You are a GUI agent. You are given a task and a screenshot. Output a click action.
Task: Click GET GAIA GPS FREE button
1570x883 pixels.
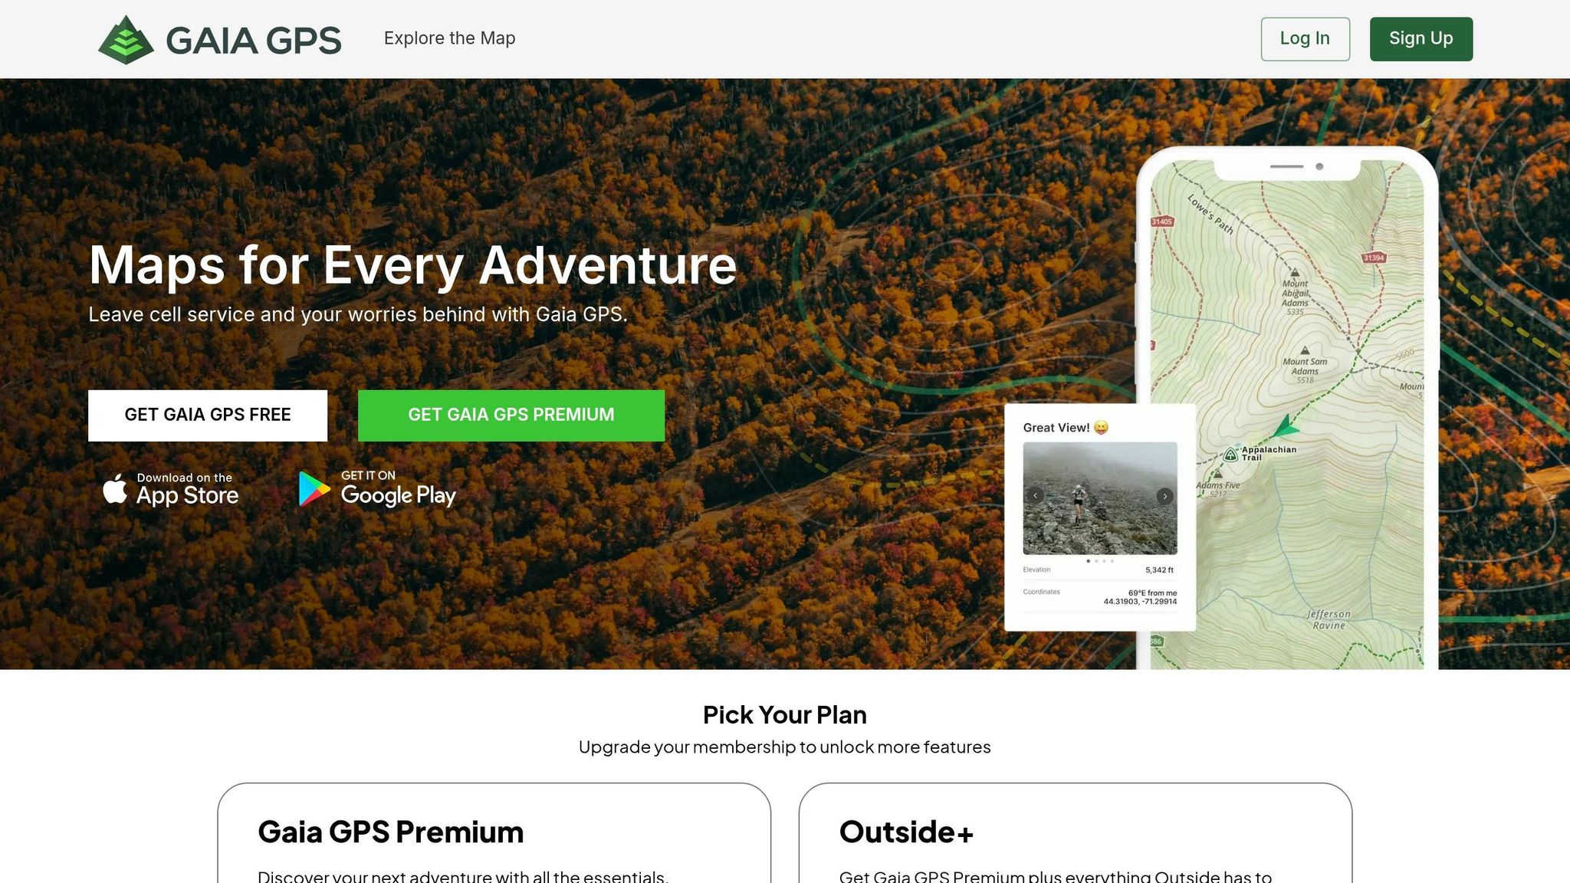[208, 415]
